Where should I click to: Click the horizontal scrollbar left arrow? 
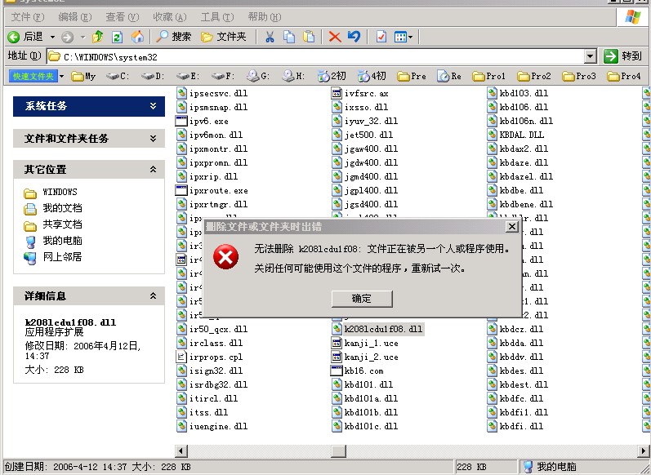click(181, 451)
